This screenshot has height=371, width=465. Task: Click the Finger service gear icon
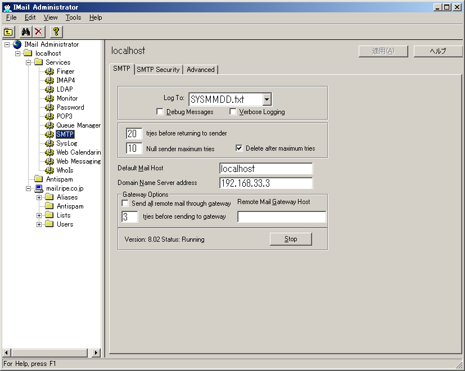49,71
